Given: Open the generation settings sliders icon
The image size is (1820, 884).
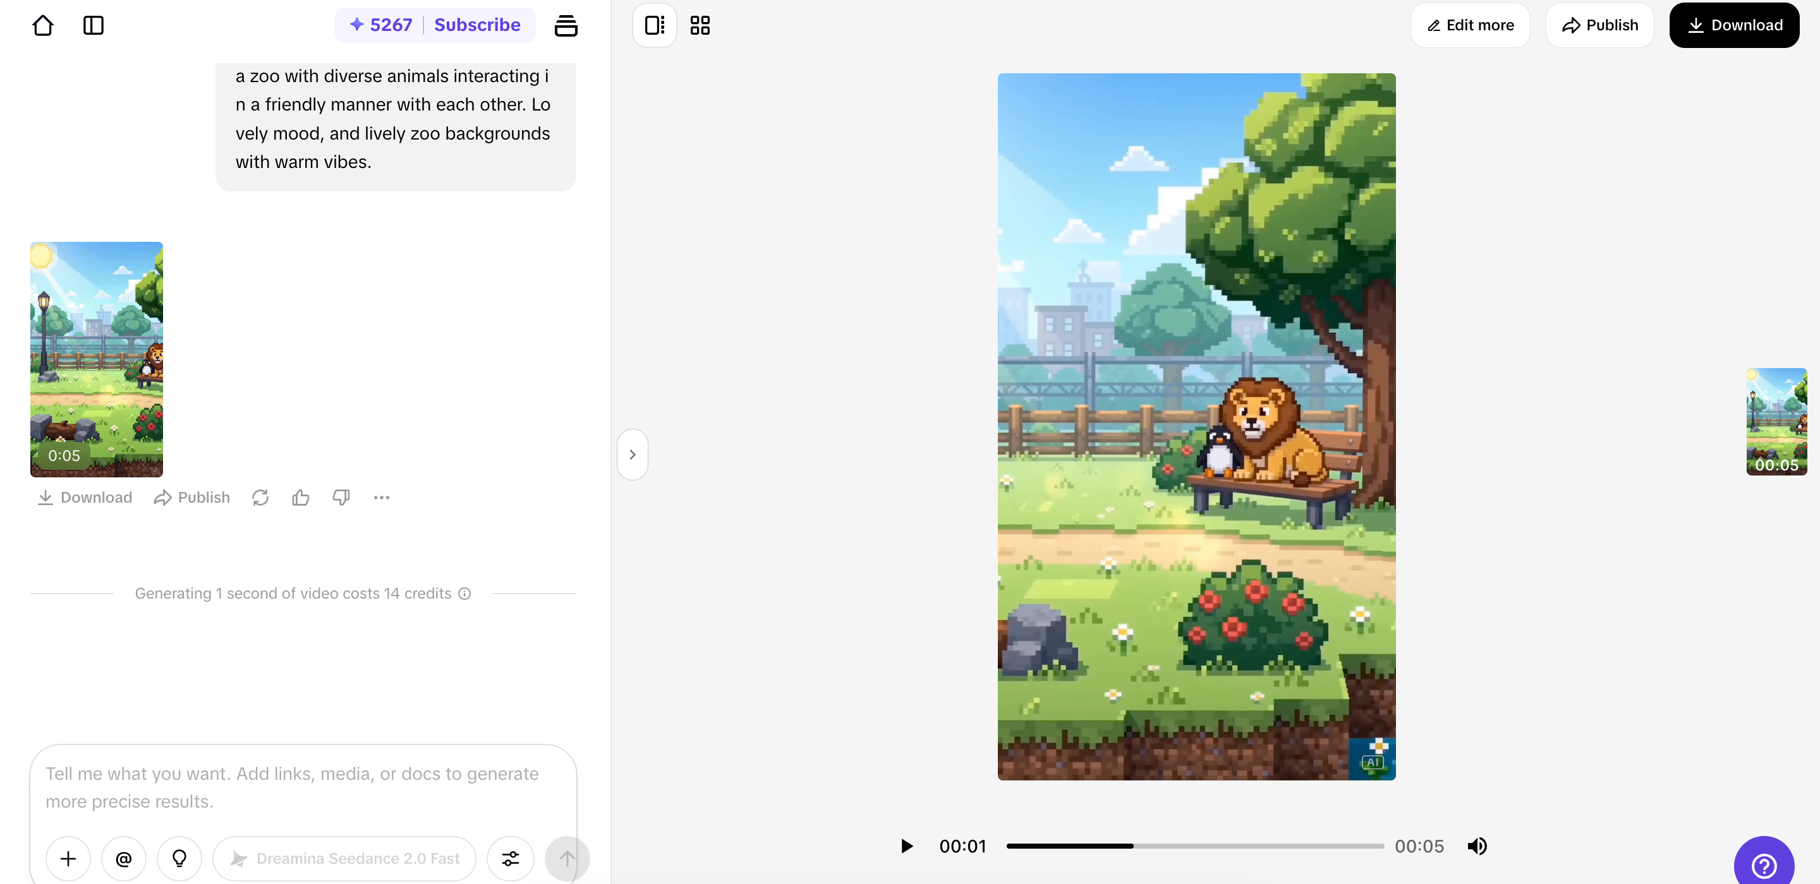Looking at the screenshot, I should 510,859.
